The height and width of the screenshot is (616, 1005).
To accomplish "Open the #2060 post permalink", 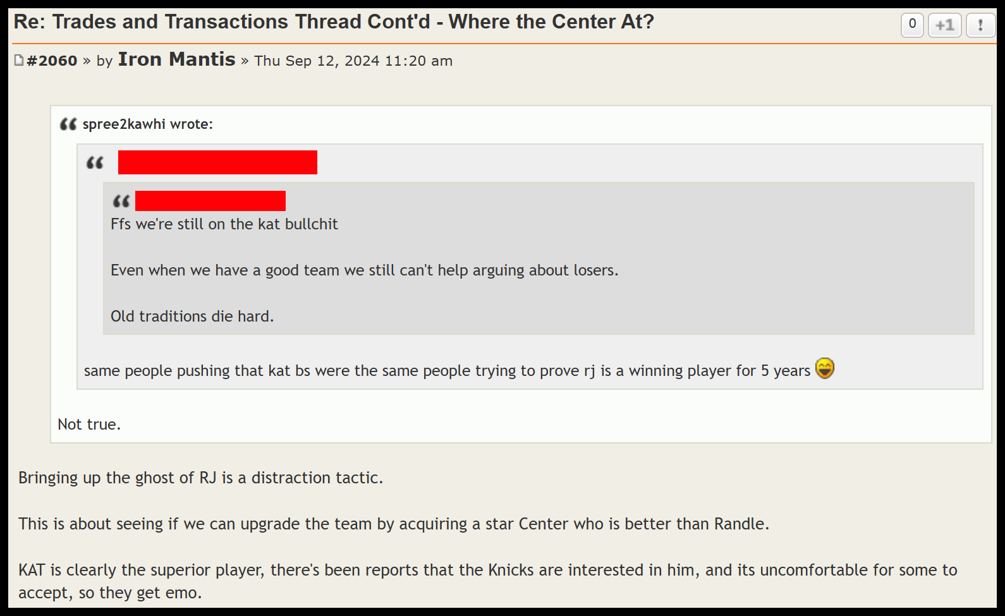I will 52,61.
